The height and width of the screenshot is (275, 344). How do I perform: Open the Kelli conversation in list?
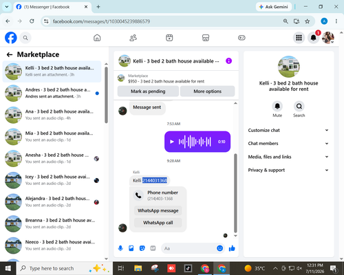(x=52, y=71)
